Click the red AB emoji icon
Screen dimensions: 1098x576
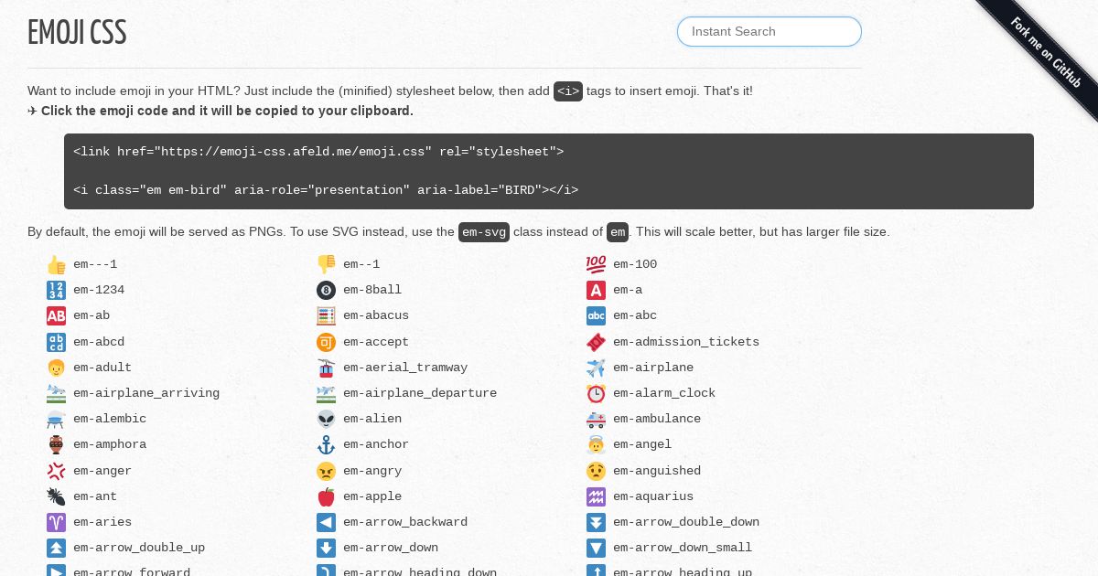pyautogui.click(x=56, y=315)
